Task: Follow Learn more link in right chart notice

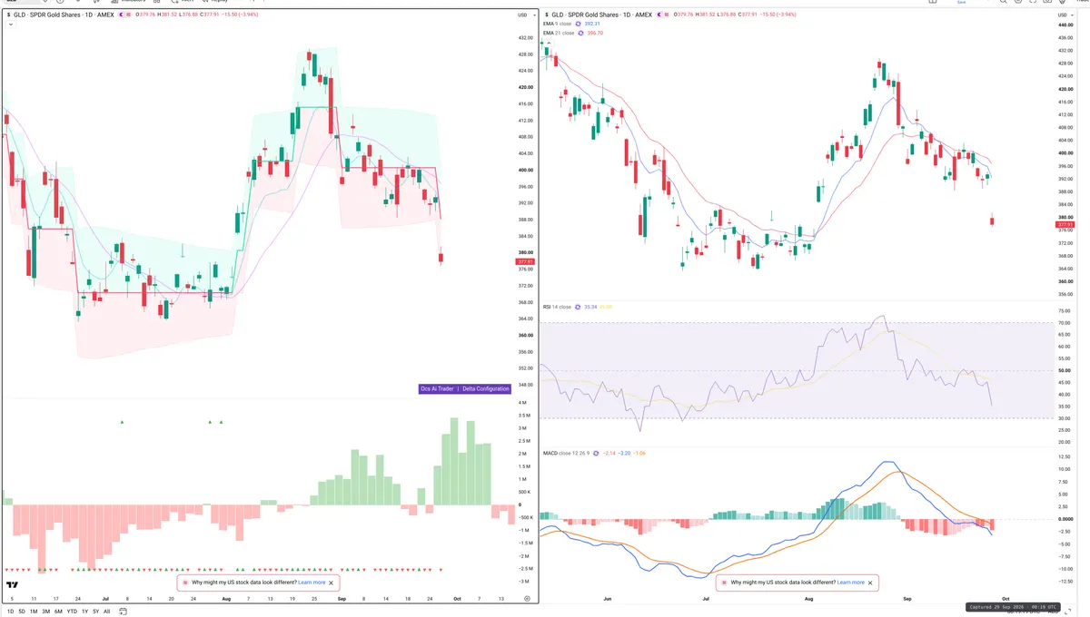Action: 851,583
